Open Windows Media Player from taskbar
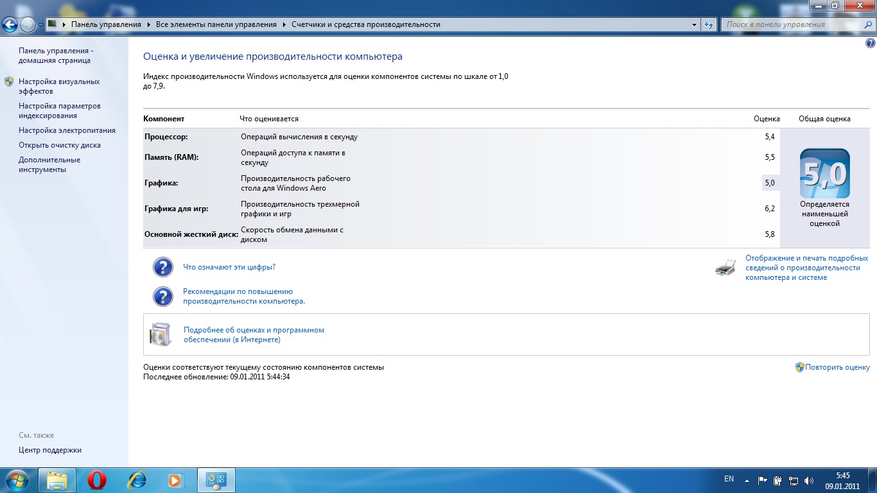Screen dimensions: 877x493 pos(175,480)
